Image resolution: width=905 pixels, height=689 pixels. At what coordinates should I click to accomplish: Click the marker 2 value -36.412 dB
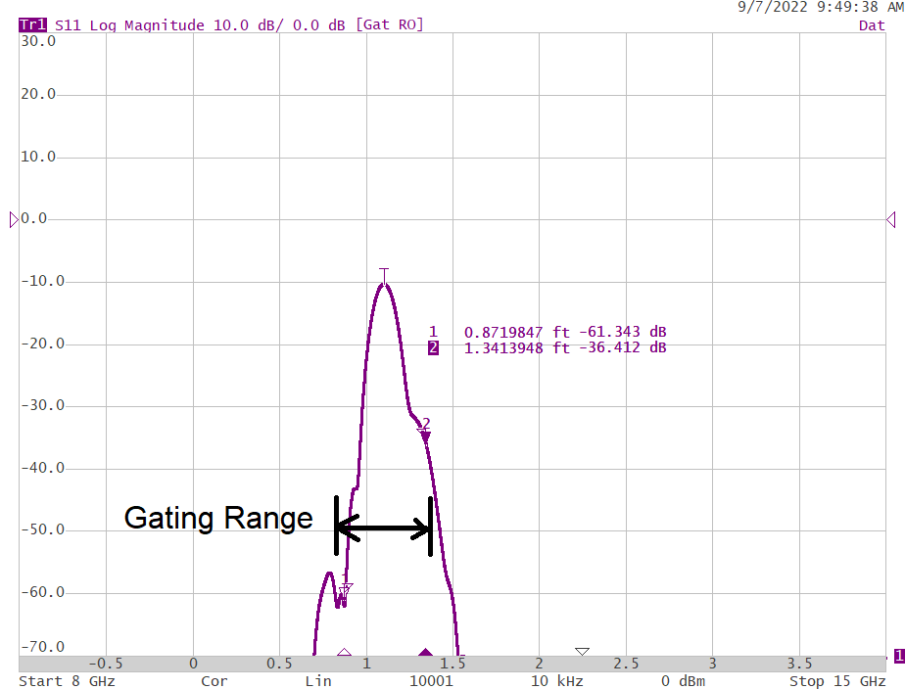pyautogui.click(x=623, y=347)
